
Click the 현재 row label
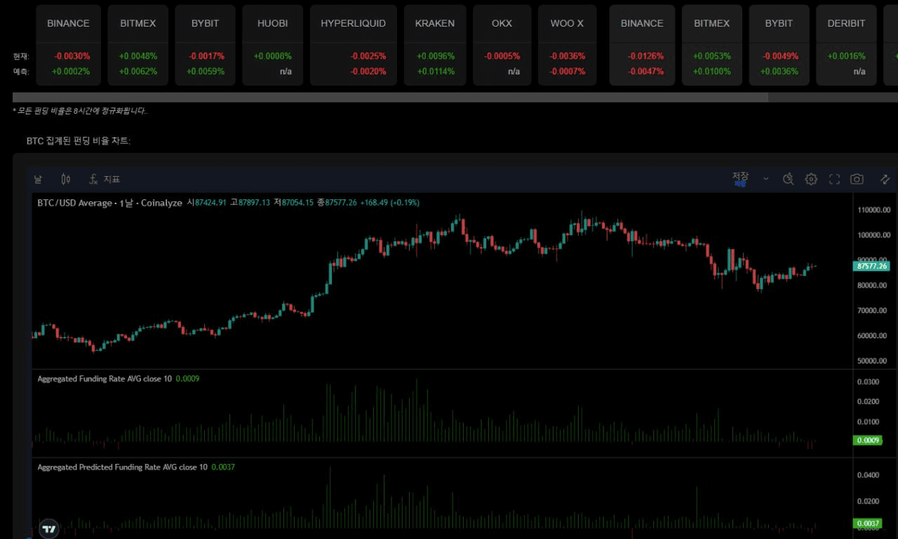[21, 56]
